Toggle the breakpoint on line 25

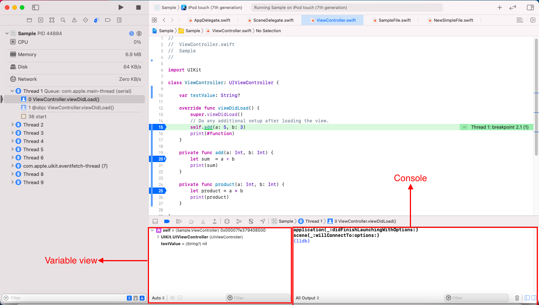click(158, 191)
